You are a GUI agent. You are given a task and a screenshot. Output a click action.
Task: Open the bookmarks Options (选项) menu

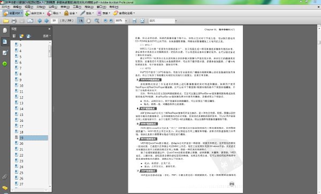pos(47,36)
